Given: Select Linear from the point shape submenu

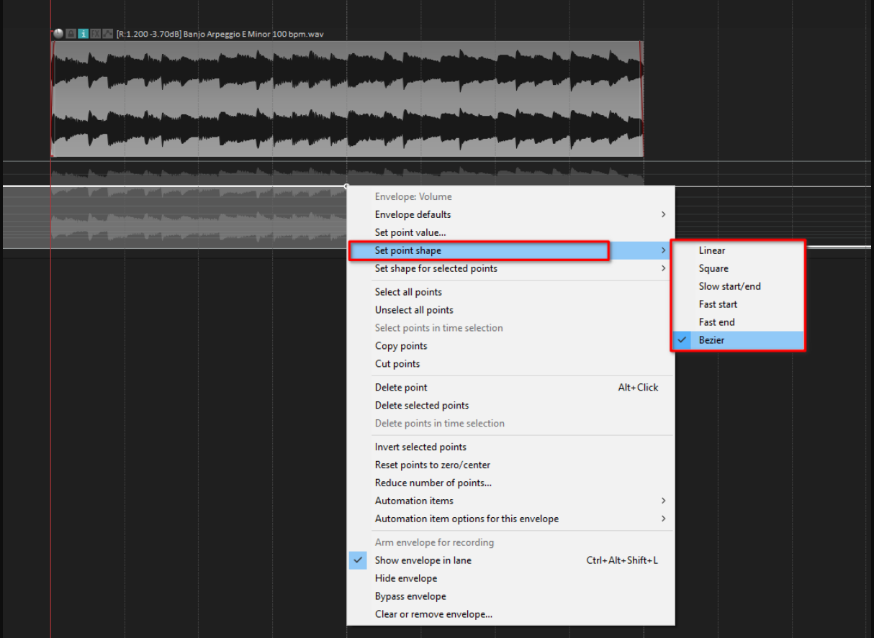Looking at the screenshot, I should pos(711,250).
